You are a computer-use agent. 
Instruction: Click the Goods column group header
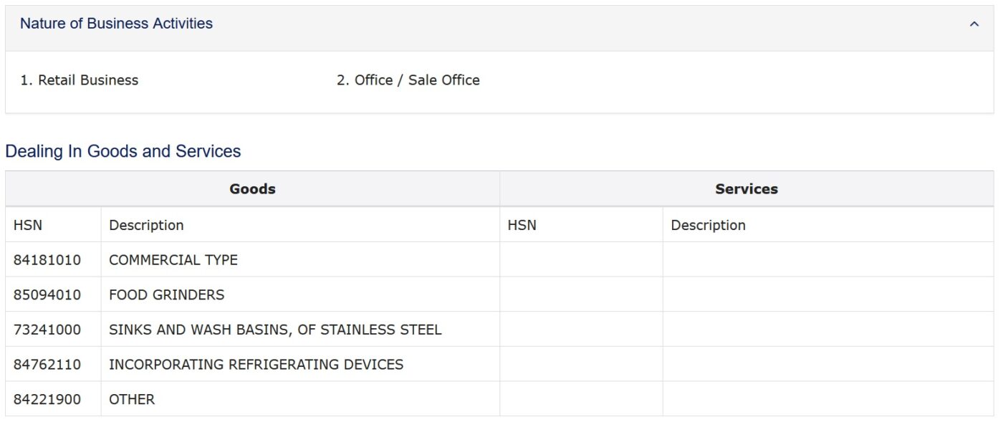[252, 189]
